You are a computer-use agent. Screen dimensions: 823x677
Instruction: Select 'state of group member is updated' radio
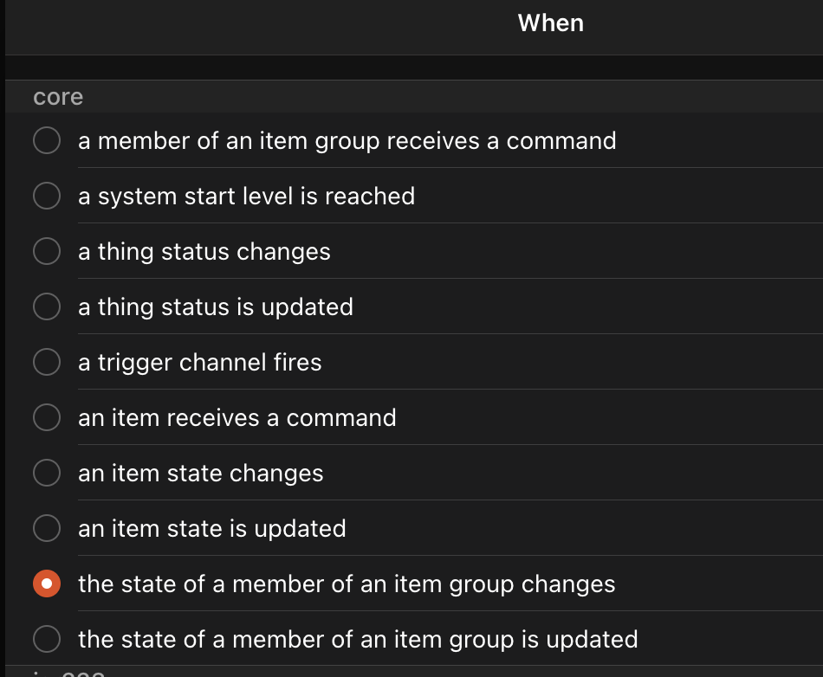[x=47, y=639]
